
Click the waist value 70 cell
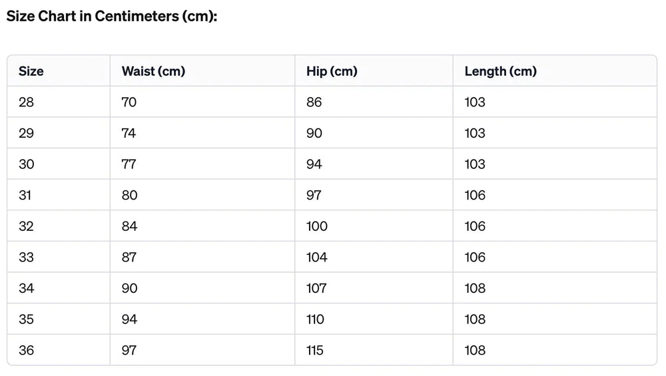tap(129, 102)
